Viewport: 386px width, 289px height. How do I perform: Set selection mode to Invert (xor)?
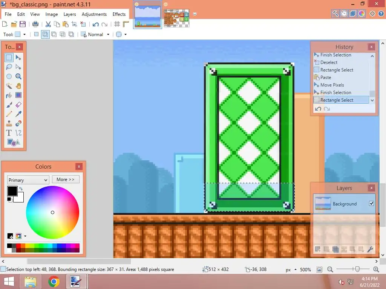click(71, 34)
